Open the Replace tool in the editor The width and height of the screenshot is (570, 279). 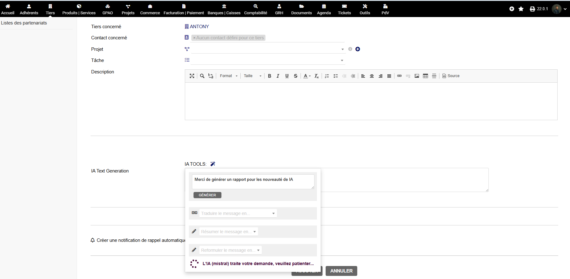tap(211, 76)
